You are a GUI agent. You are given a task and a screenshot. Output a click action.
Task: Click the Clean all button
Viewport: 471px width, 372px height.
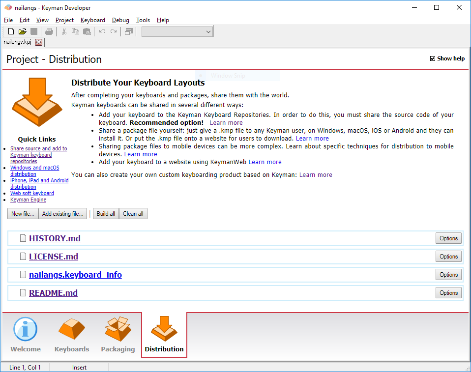pyautogui.click(x=133, y=213)
